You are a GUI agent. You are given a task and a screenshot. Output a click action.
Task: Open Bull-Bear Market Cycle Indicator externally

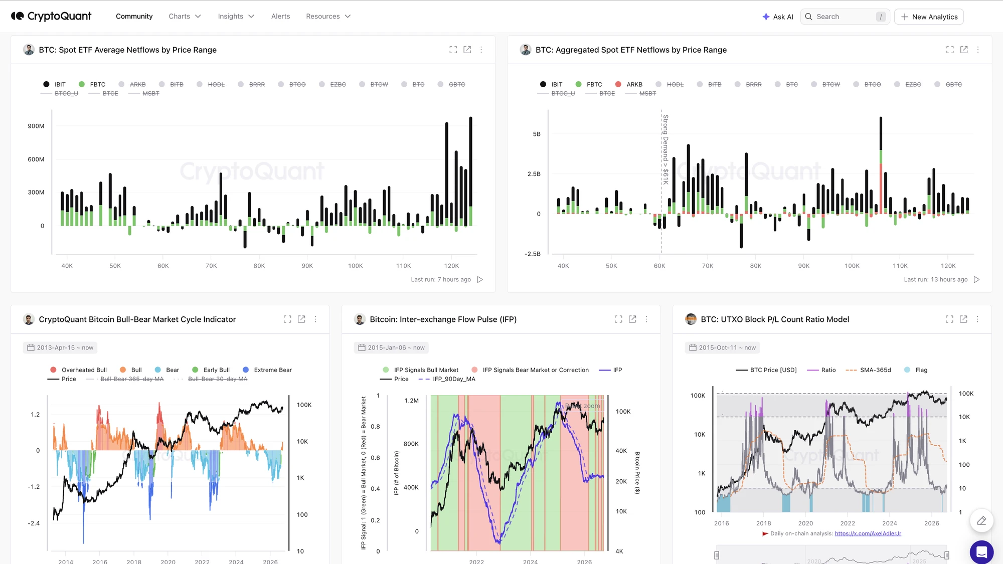[301, 319]
